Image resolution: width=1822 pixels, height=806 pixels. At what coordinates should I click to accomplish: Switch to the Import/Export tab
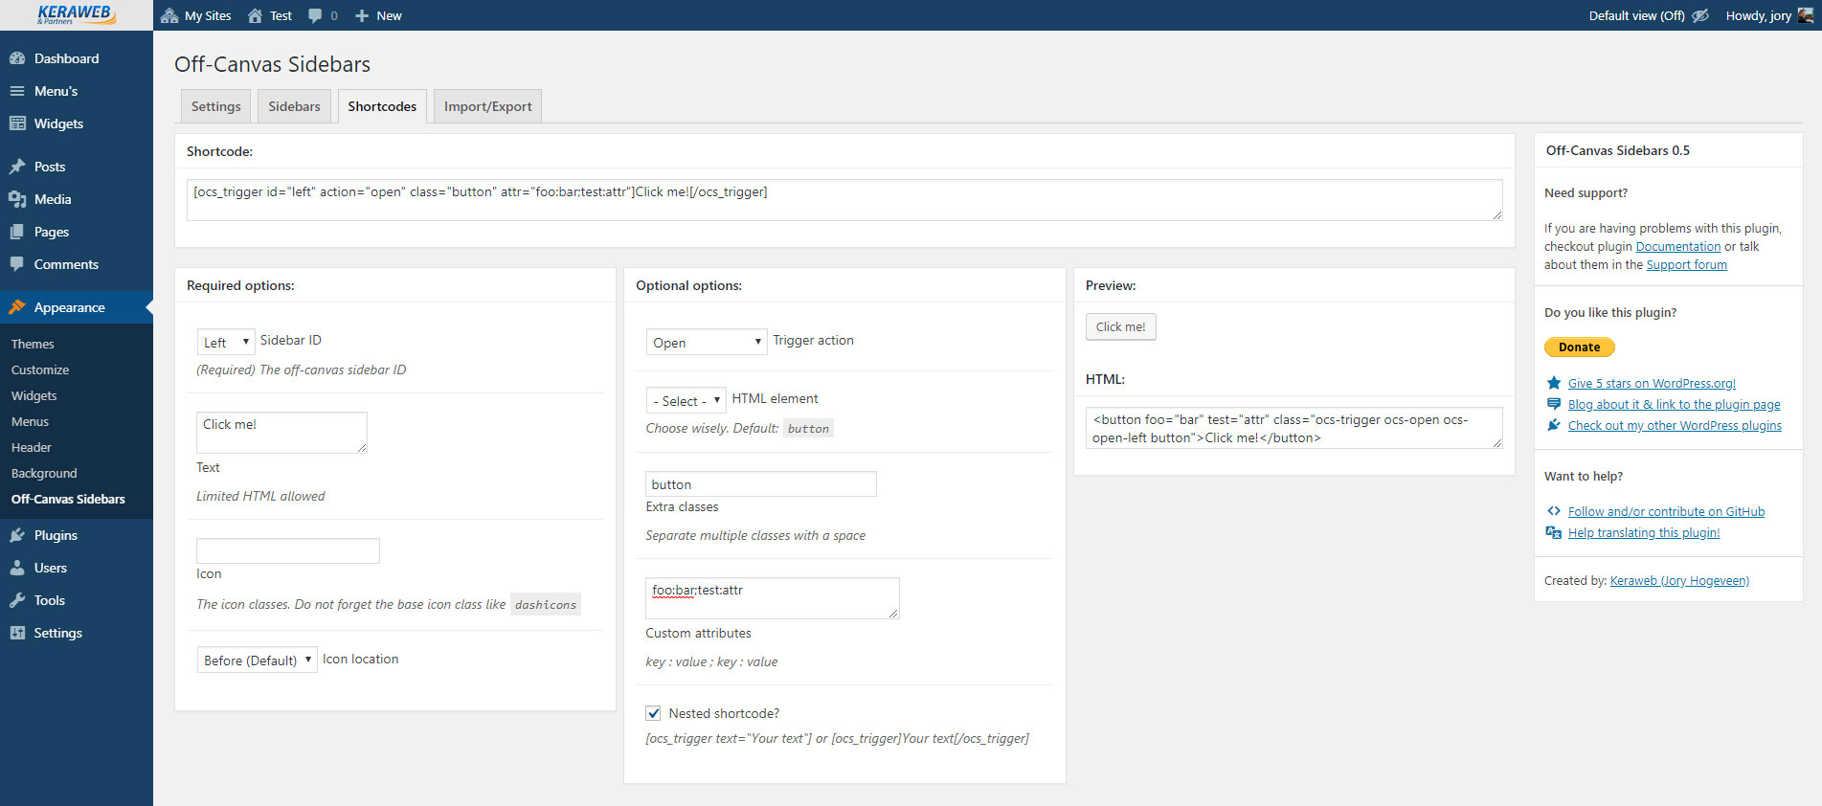coord(487,106)
